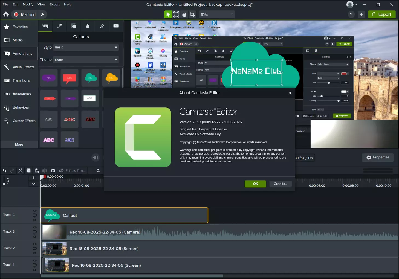Lock Track 4 with the padlock
The width and height of the screenshot is (399, 279).
(35, 220)
